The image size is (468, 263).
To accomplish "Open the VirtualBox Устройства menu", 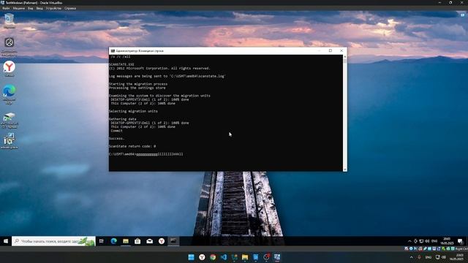I will click(x=53, y=8).
